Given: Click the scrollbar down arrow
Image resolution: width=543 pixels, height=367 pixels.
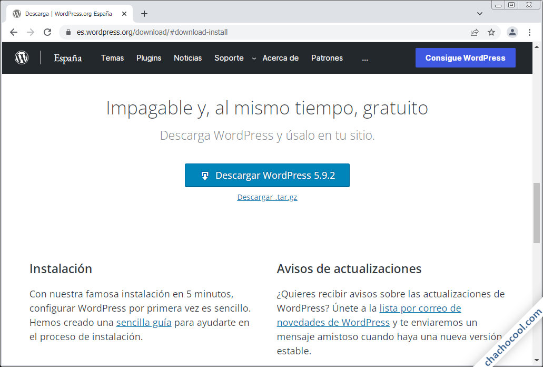Looking at the screenshot, I should 537,361.
